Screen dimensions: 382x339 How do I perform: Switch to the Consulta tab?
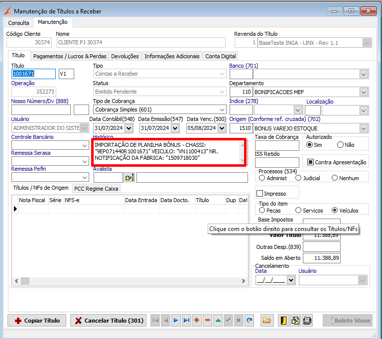tap(18, 22)
